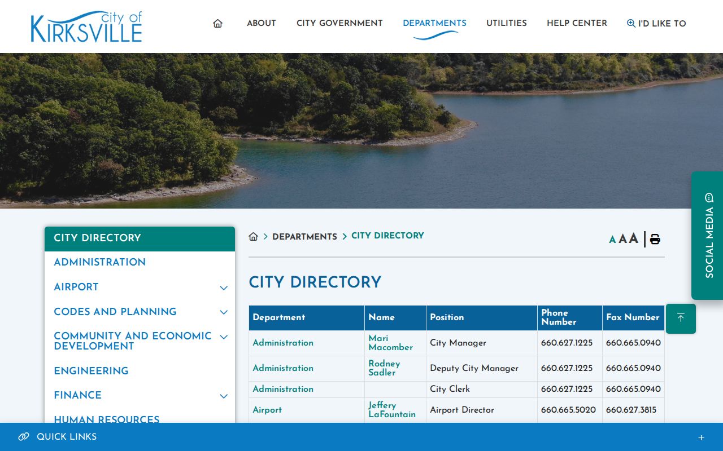Viewport: 723px width, 451px height.
Task: Choose the medium text size A
Action: [622, 239]
